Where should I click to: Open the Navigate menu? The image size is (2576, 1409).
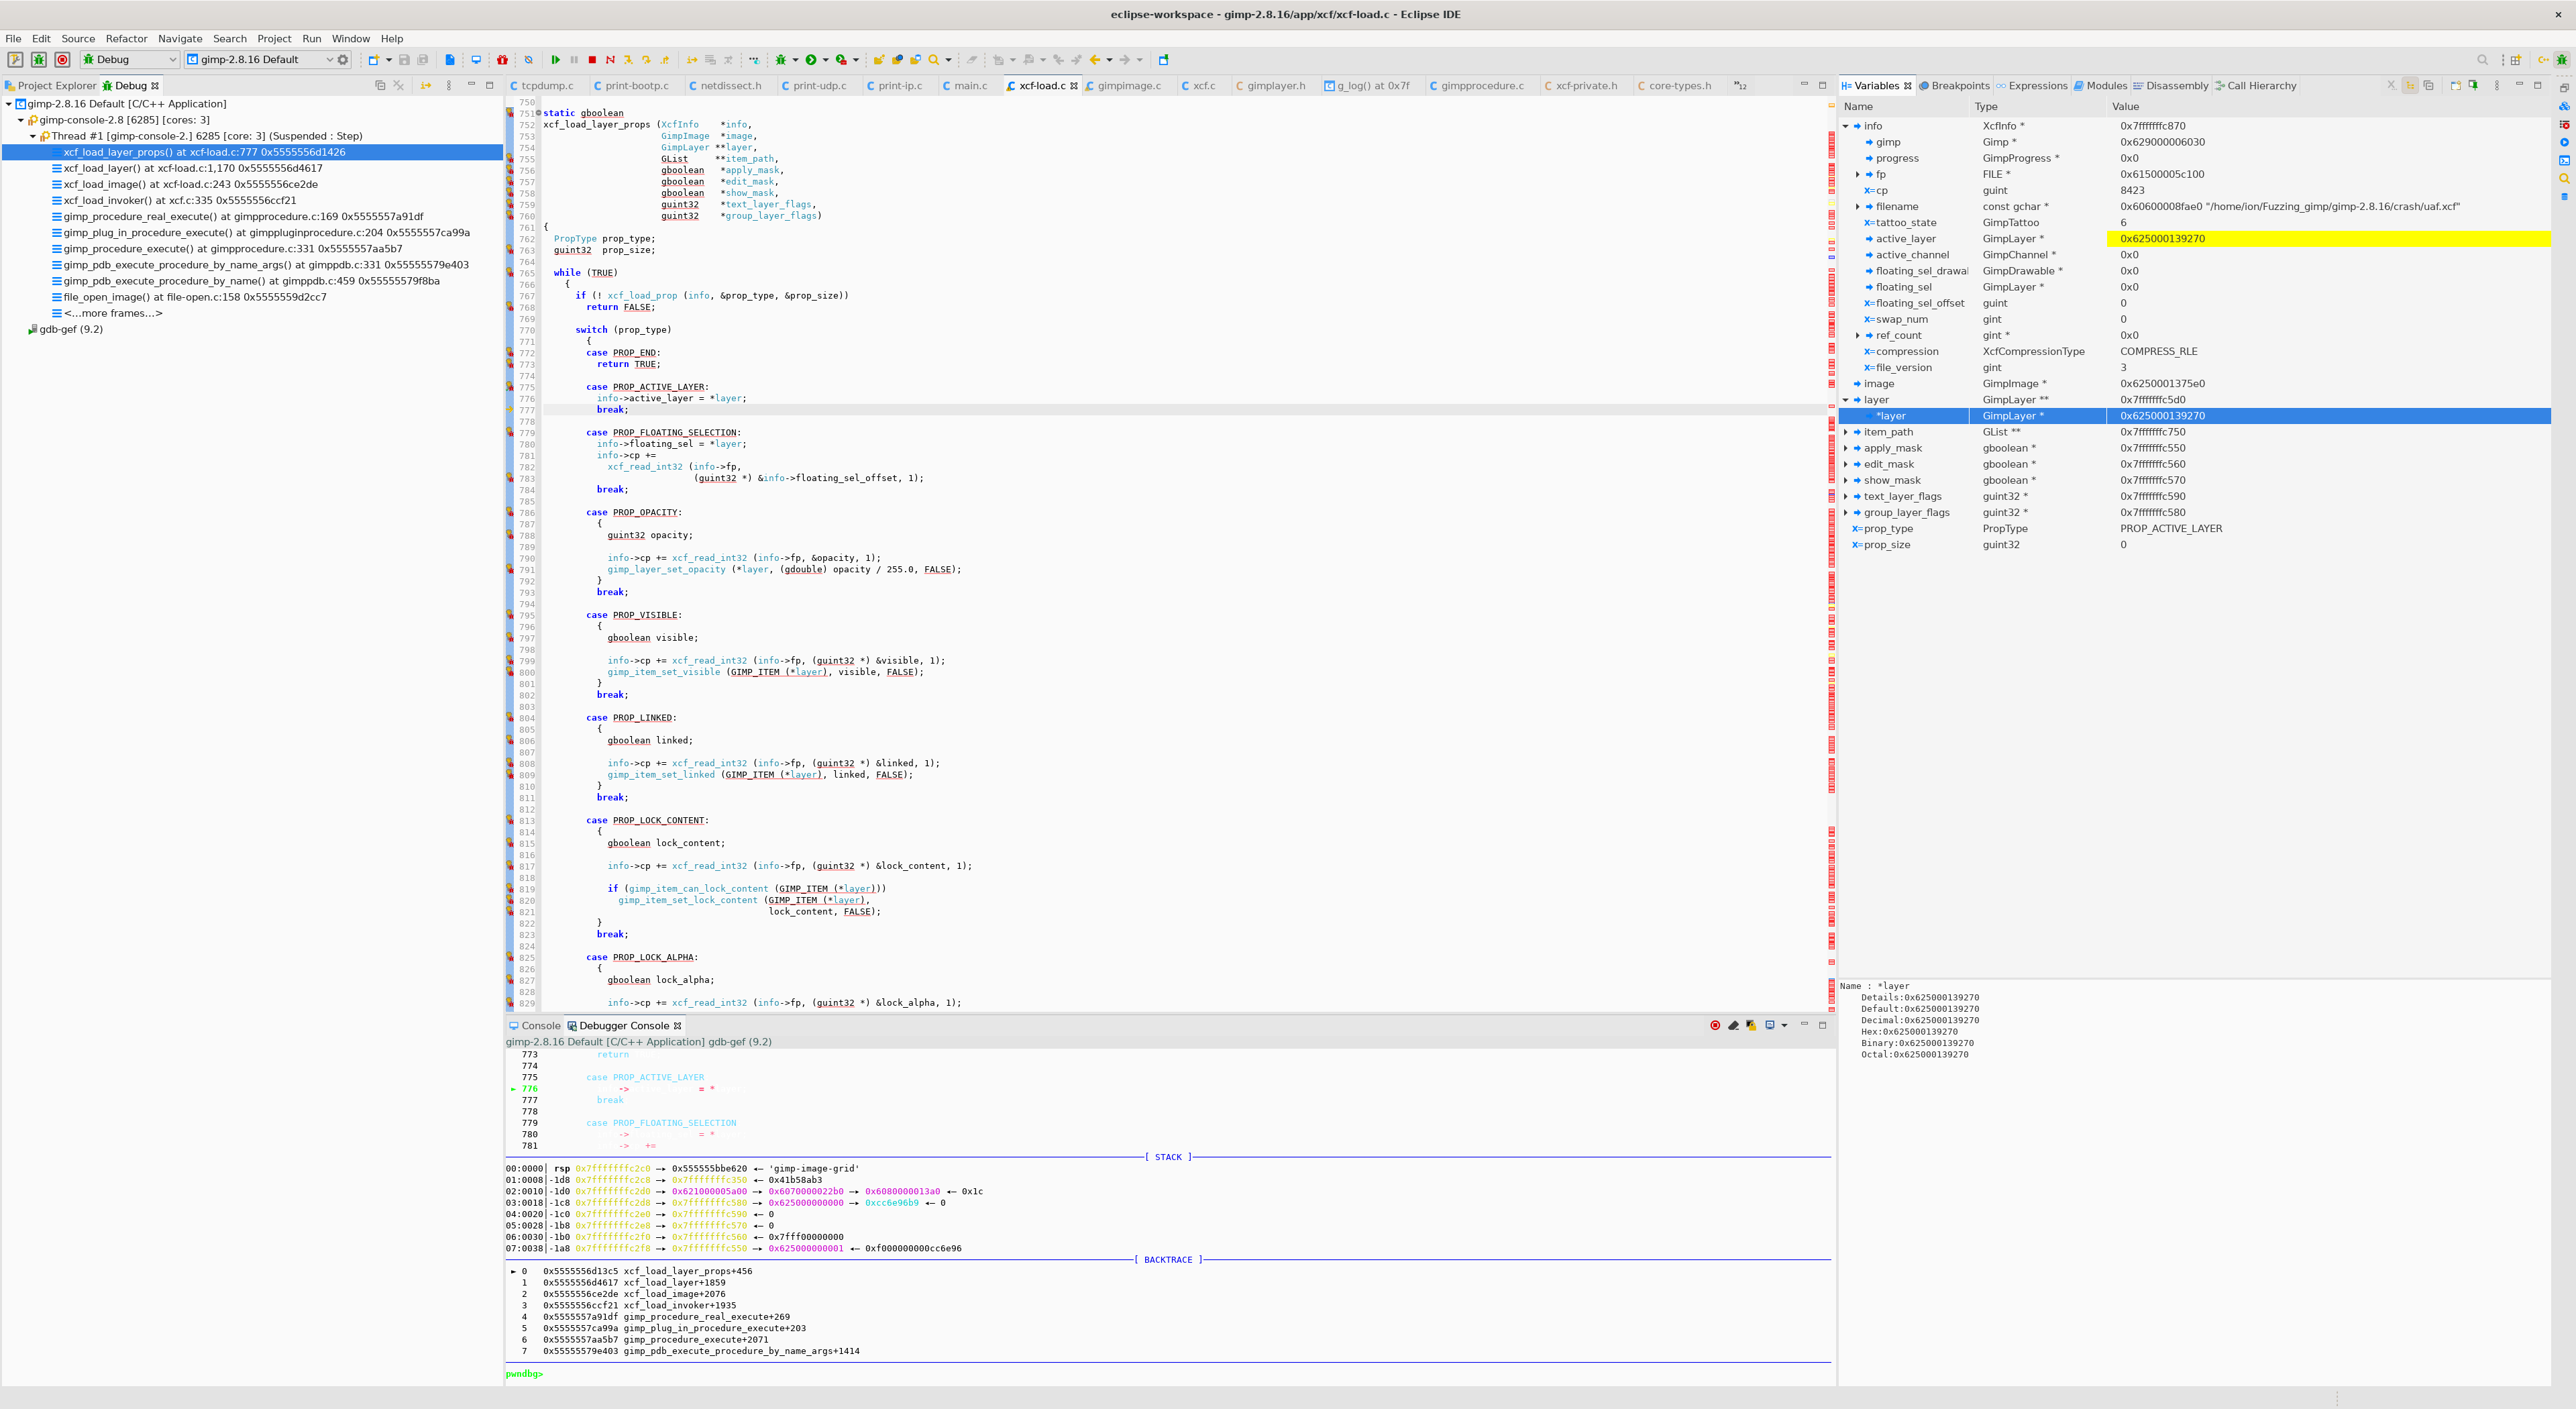(180, 39)
